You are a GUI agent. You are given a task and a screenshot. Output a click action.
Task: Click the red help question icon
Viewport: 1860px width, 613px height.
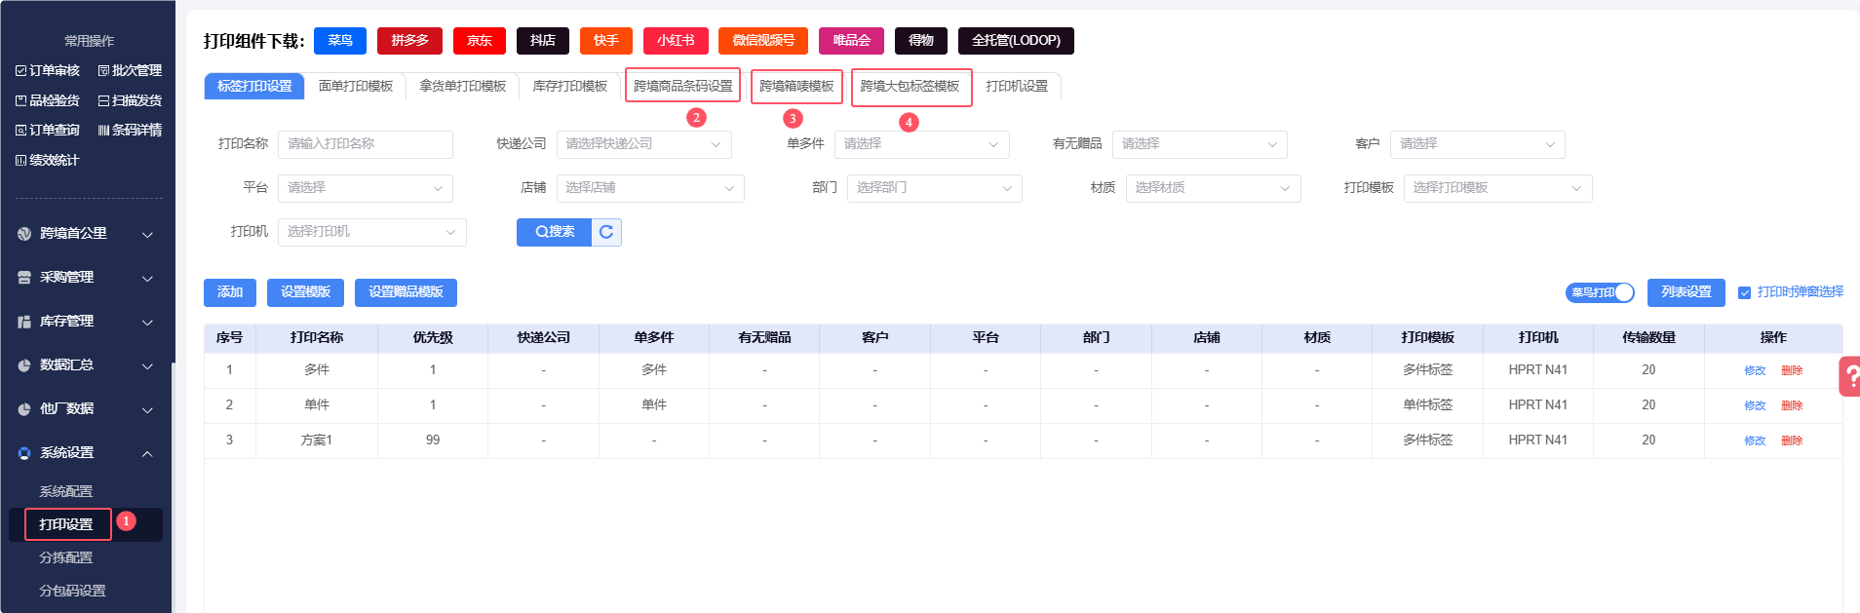[1849, 376]
